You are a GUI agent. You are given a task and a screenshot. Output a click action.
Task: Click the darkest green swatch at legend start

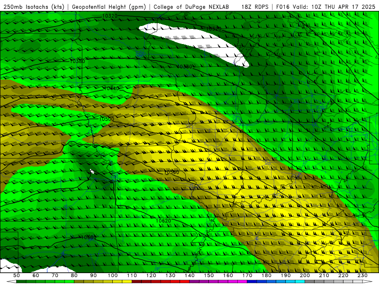21,282
